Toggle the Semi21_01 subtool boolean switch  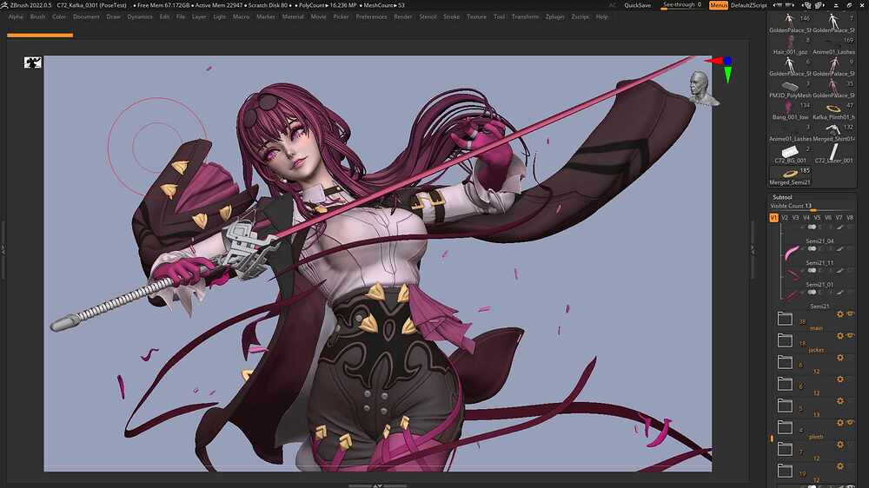[x=812, y=292]
